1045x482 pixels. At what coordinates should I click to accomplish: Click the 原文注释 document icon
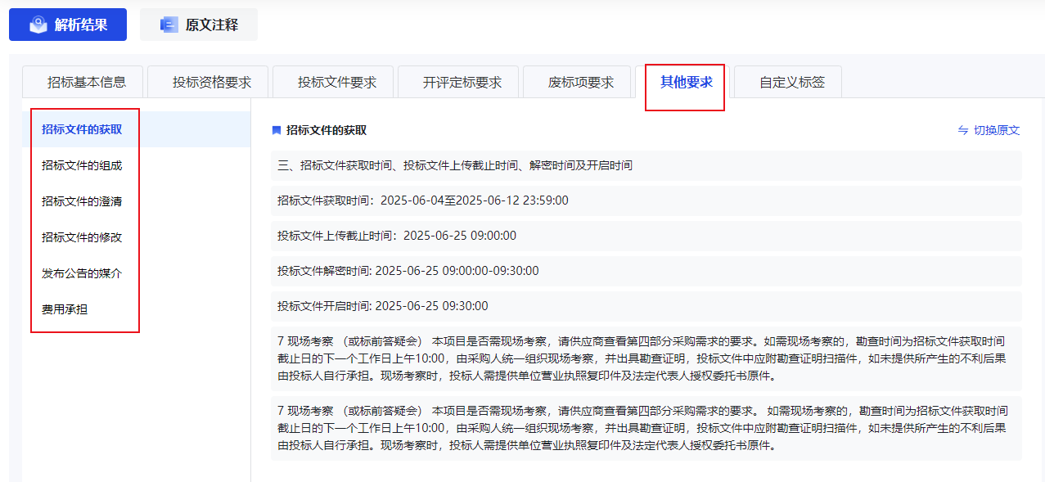point(169,25)
